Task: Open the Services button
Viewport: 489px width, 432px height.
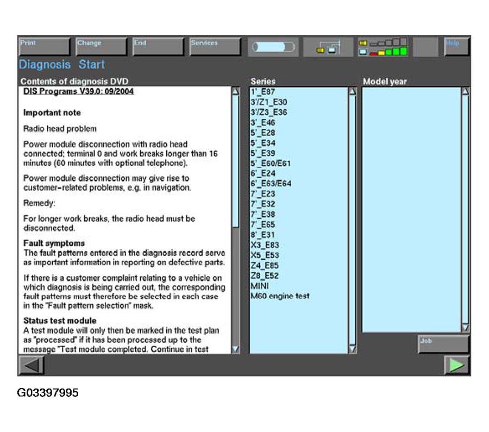Action: [215, 47]
